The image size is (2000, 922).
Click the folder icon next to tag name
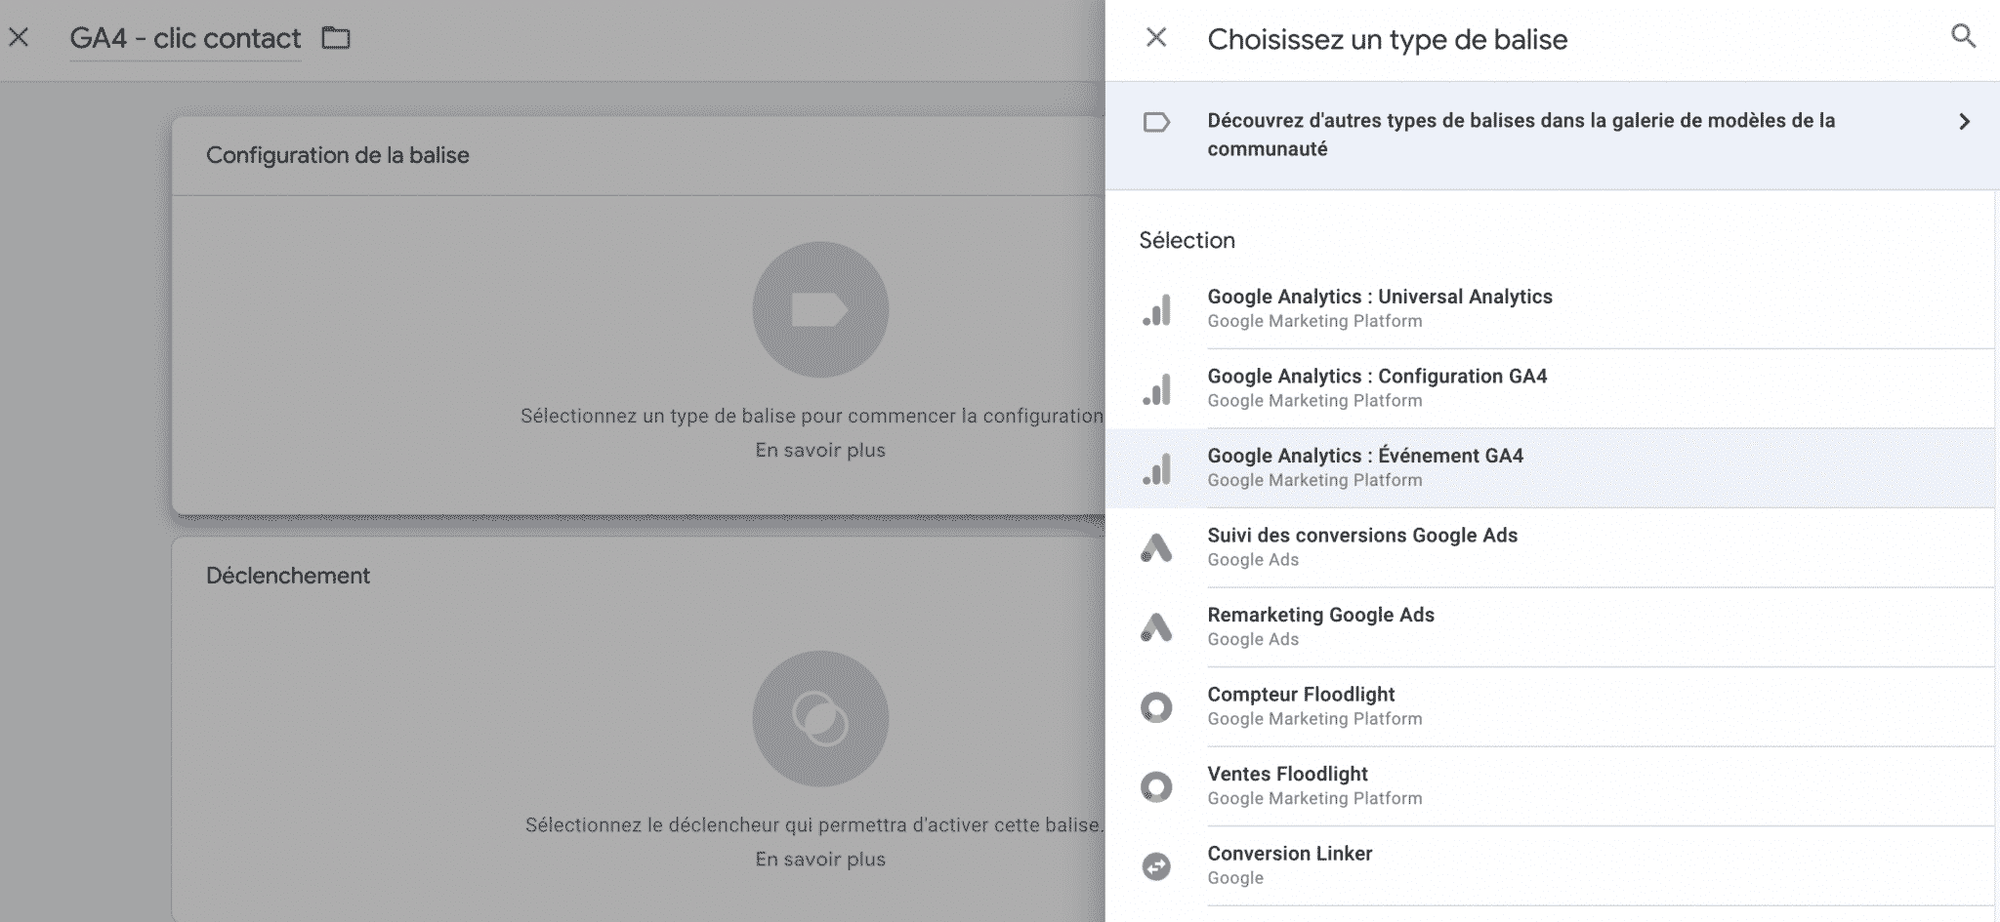[x=336, y=38]
